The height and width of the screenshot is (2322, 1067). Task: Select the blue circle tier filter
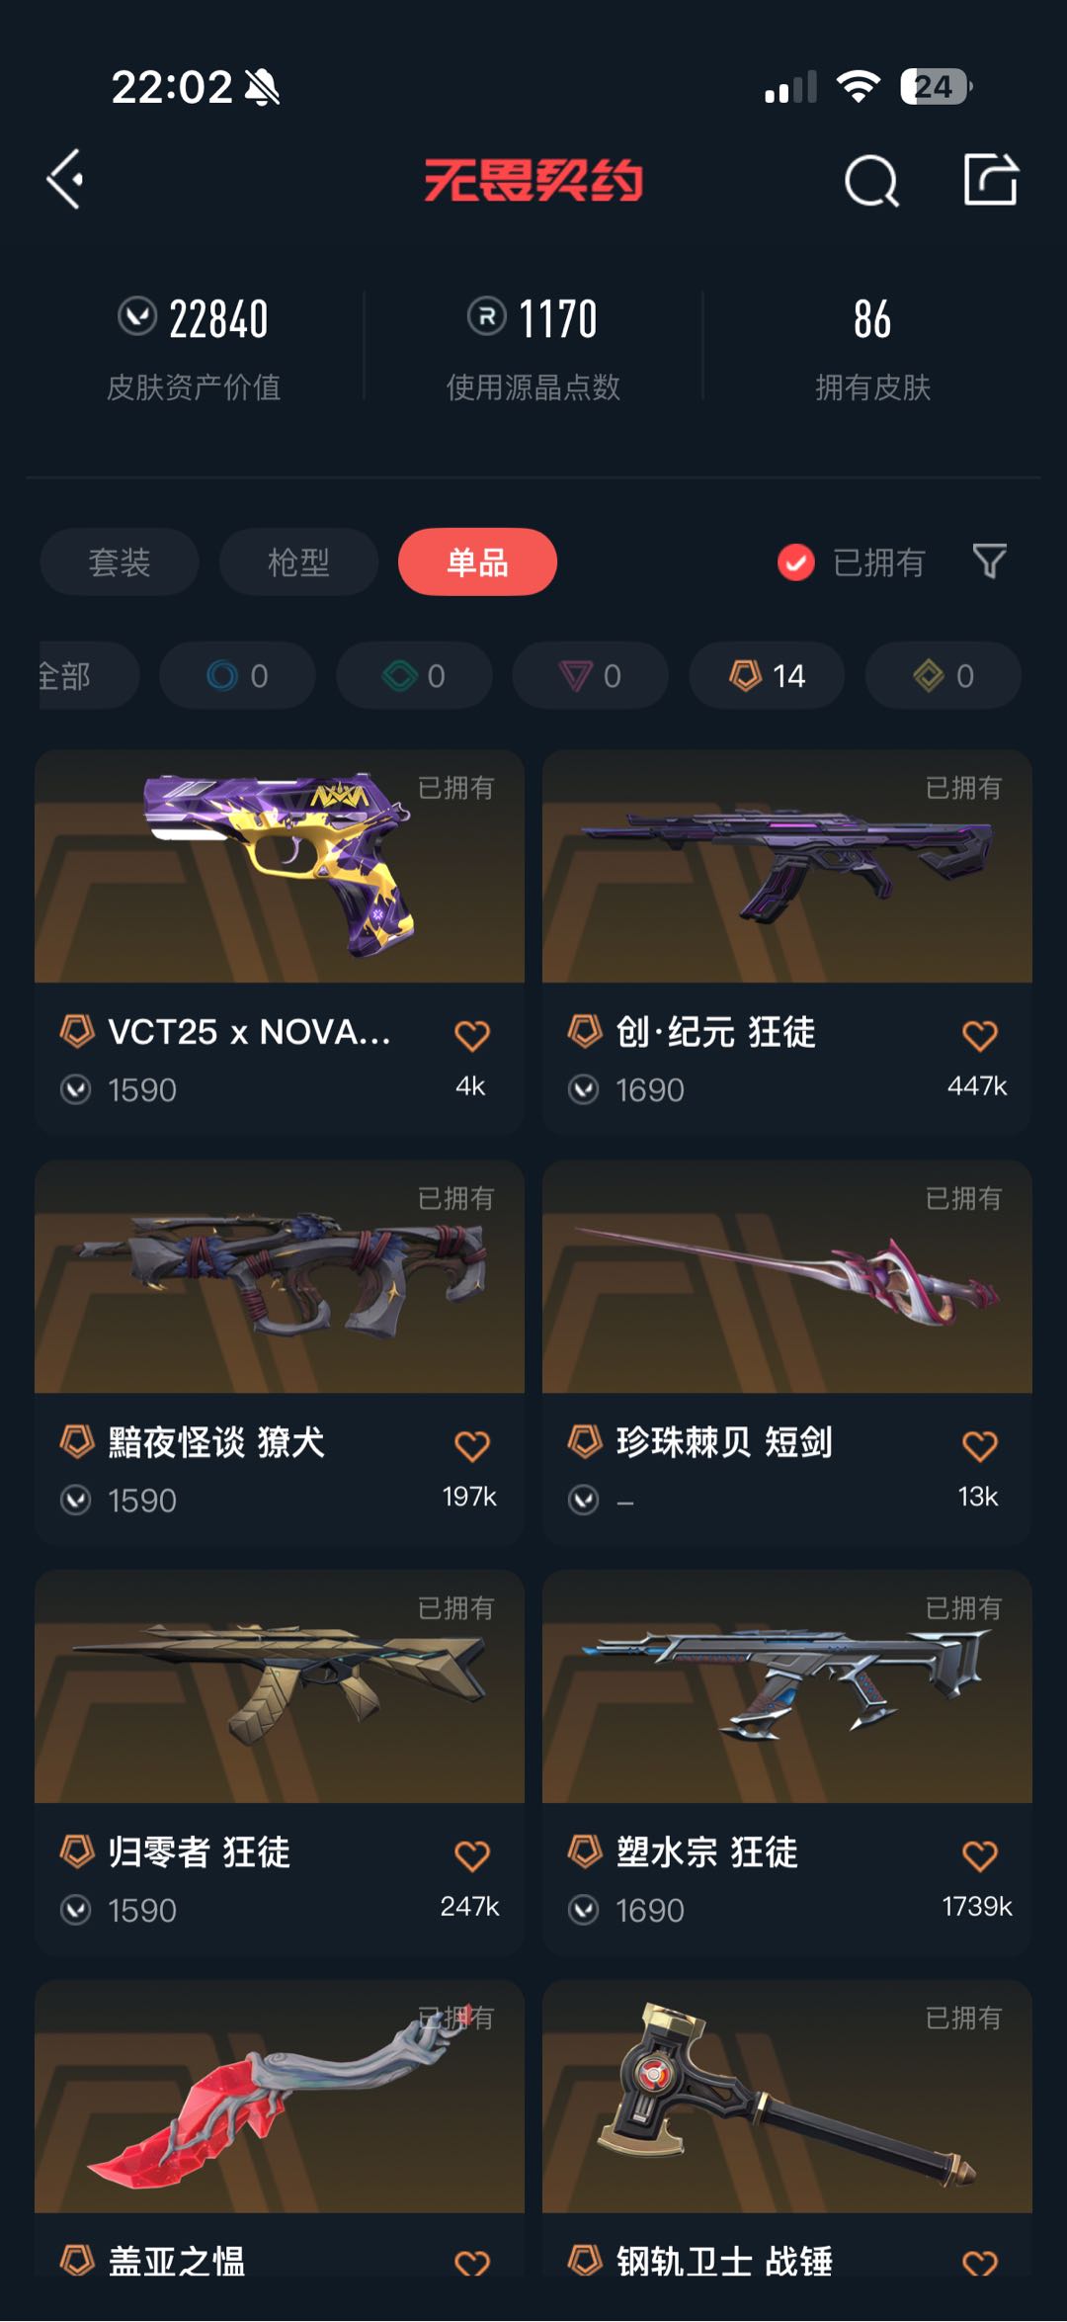[x=237, y=675]
